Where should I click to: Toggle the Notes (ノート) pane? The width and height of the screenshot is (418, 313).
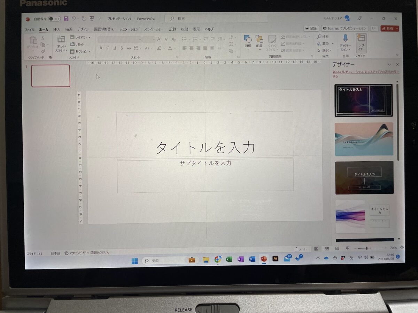(301, 249)
